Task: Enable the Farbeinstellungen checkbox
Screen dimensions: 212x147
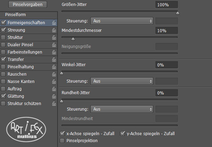Action: [3, 52]
